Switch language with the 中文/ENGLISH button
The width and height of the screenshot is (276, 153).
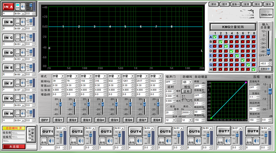click(x=266, y=13)
